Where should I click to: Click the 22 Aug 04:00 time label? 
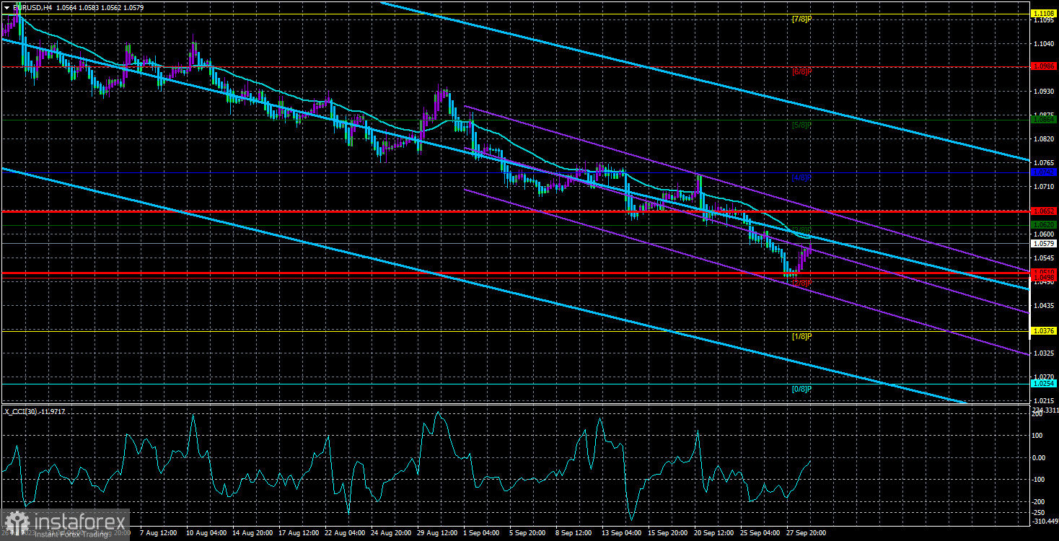344,533
